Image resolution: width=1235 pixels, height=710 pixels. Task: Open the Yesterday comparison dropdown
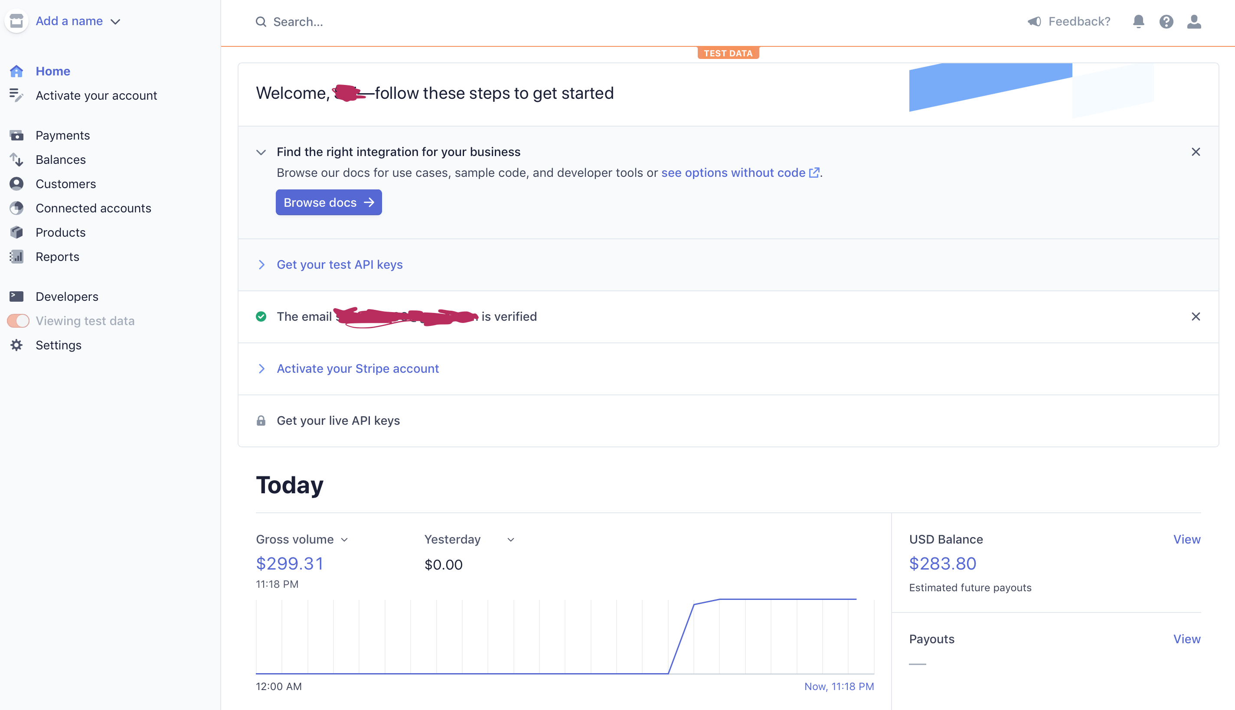469,539
